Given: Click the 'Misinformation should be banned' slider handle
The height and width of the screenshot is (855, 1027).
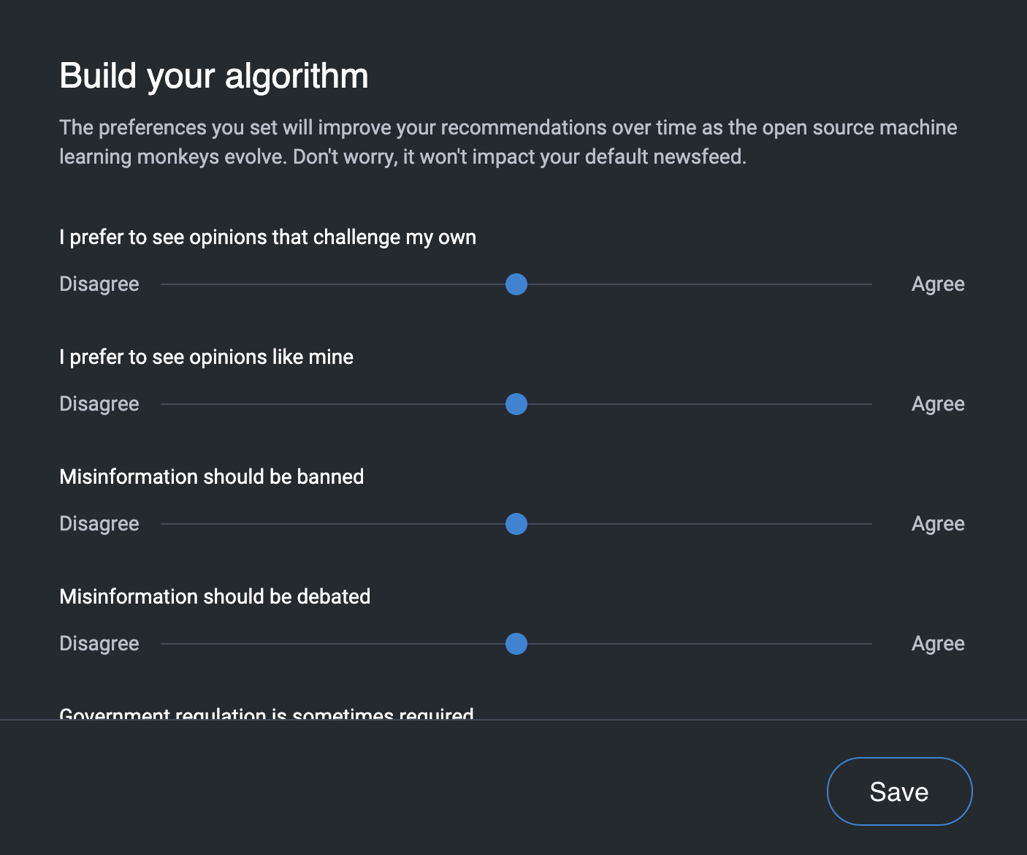Looking at the screenshot, I should tap(516, 524).
